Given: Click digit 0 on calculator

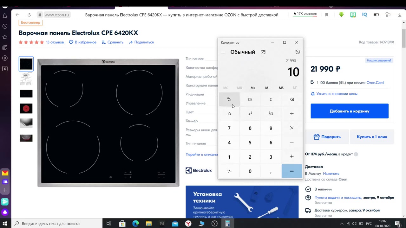Looking at the screenshot, I should 250,171.
